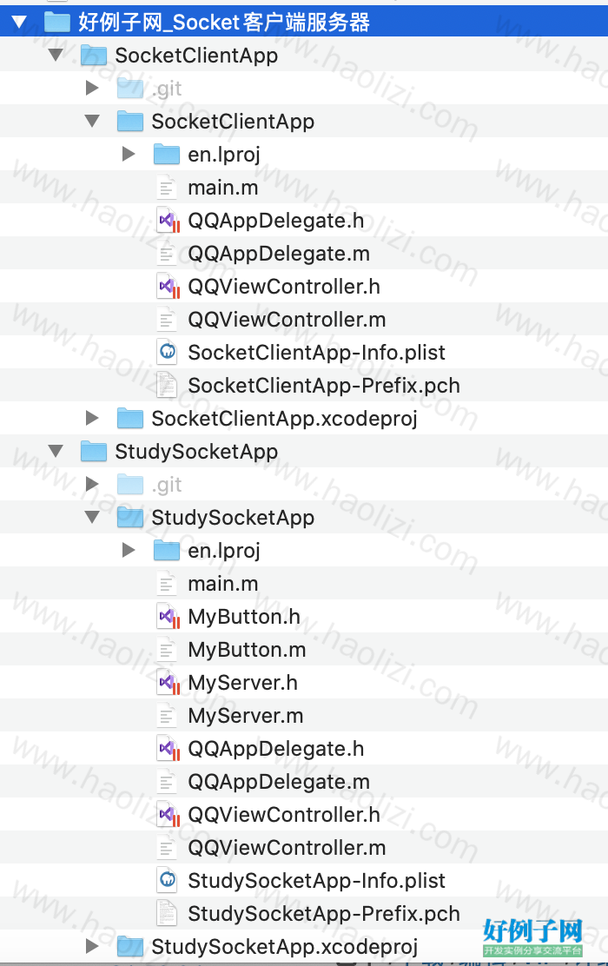
Task: Click the MyButton.h header file icon
Action: pyautogui.click(x=168, y=617)
